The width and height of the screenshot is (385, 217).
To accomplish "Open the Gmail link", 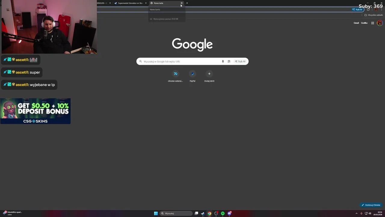I will tap(356, 23).
